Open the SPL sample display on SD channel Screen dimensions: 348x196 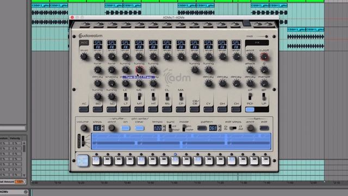coord(111,42)
